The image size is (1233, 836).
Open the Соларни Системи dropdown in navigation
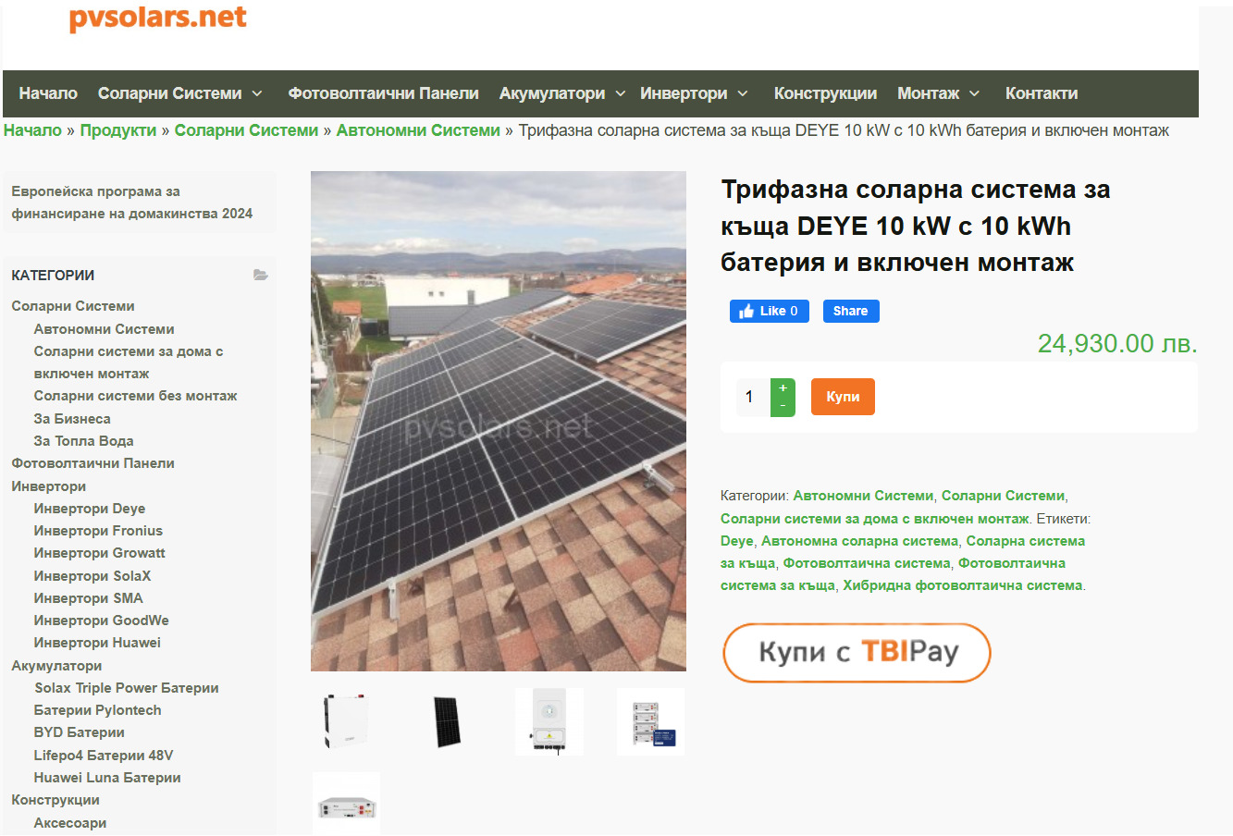pyautogui.click(x=172, y=92)
